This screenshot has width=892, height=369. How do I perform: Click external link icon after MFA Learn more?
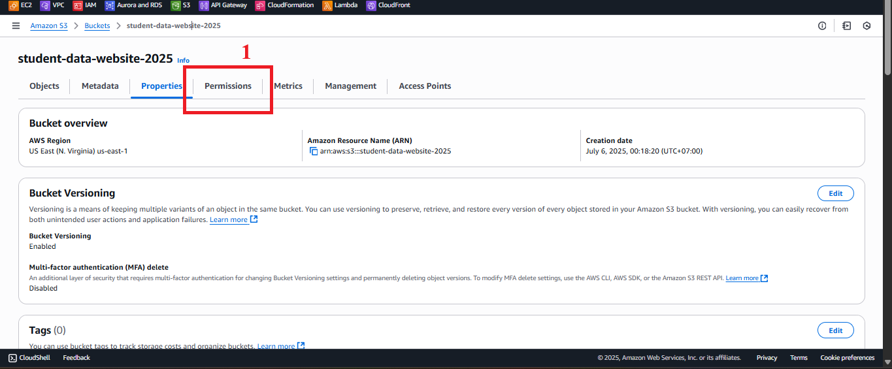pyautogui.click(x=764, y=278)
